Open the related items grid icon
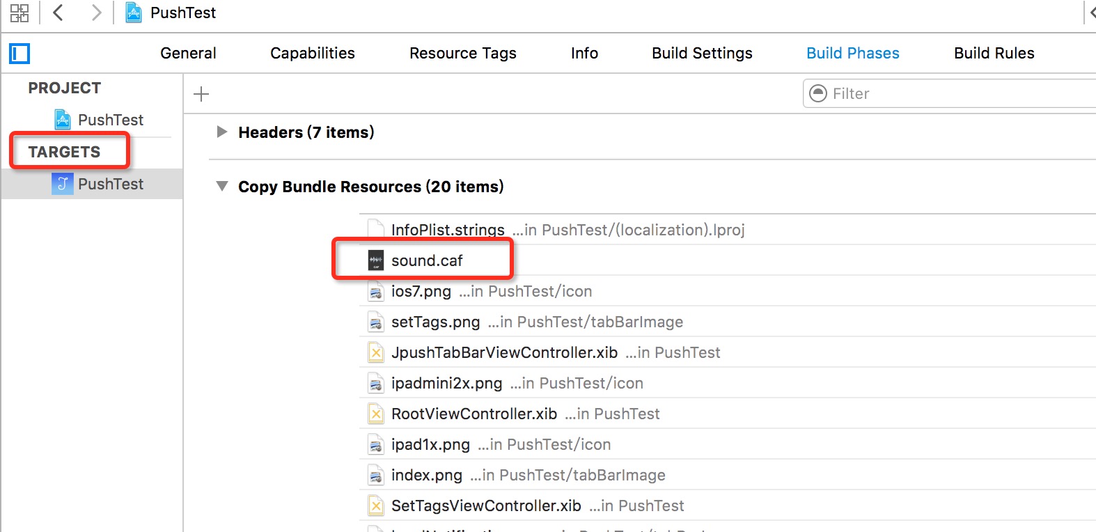 [19, 13]
